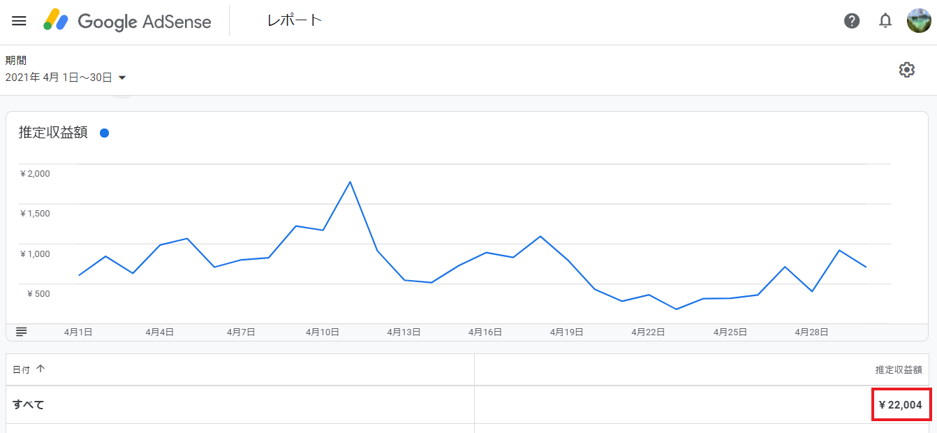Show notifications via the bell icon
This screenshot has width=937, height=433.
pos(885,21)
